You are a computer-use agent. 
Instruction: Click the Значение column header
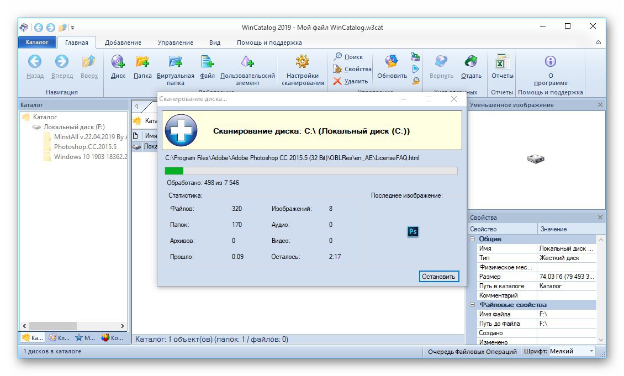click(571, 229)
